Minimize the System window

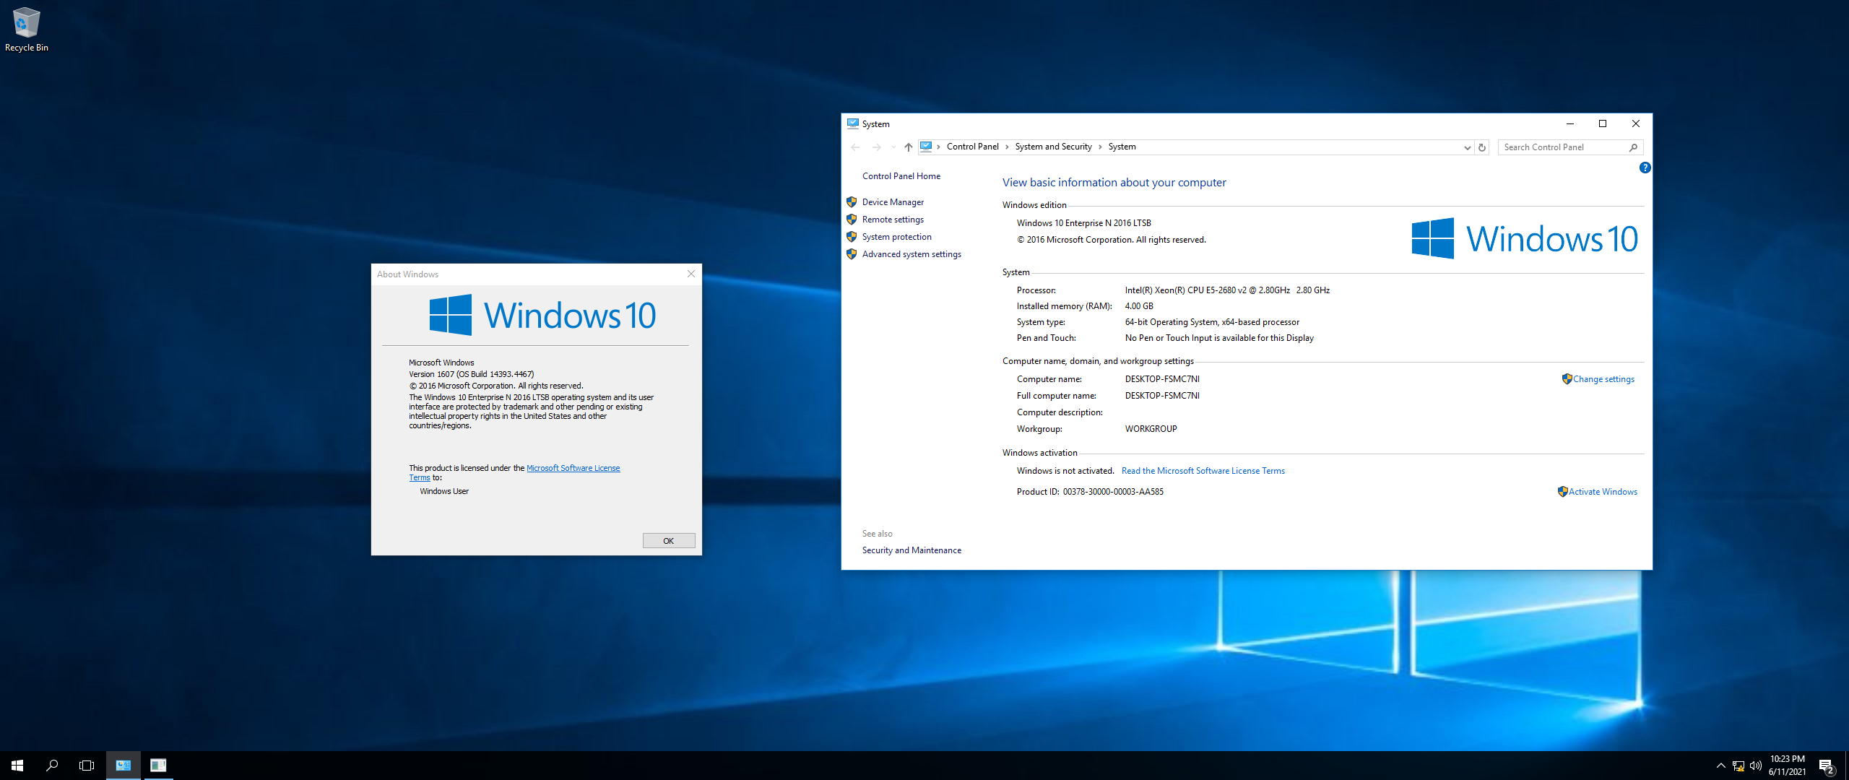pyautogui.click(x=1569, y=123)
